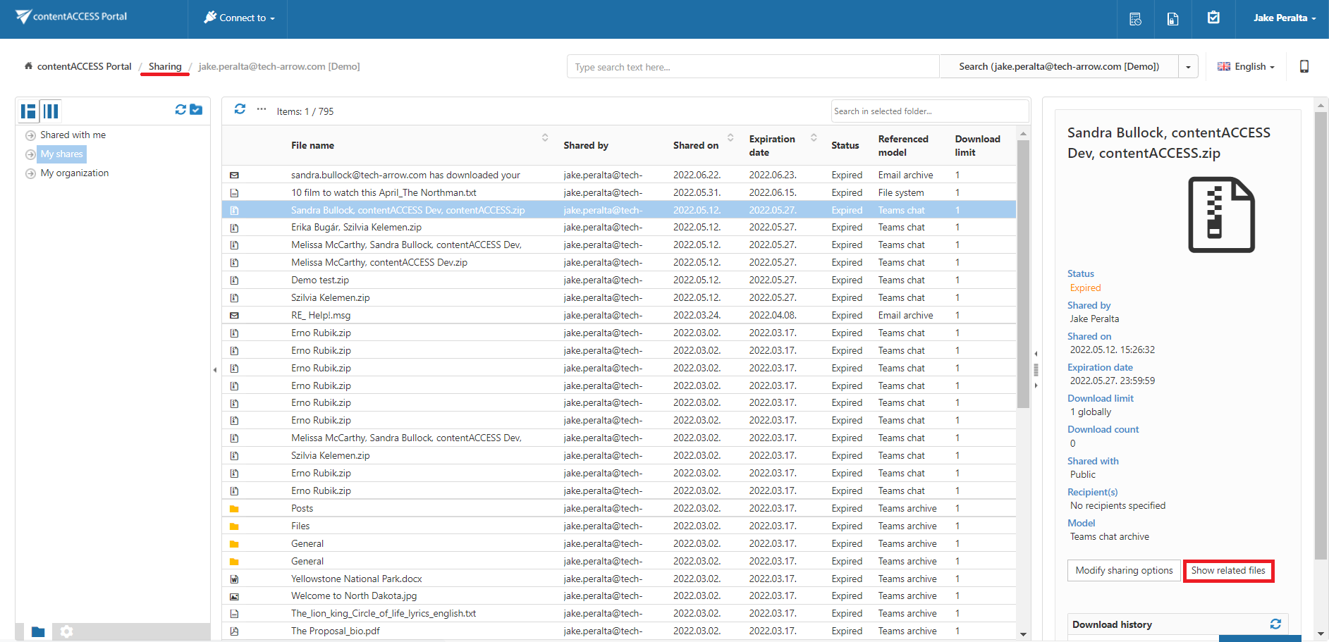Open the English language dropdown

click(1246, 66)
